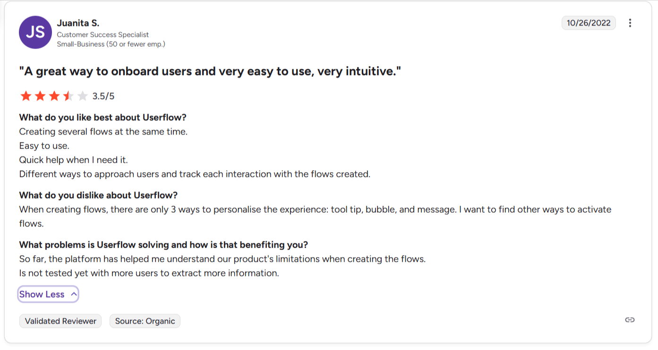Click 'What do you like best' heading
The image size is (658, 350).
[103, 117]
